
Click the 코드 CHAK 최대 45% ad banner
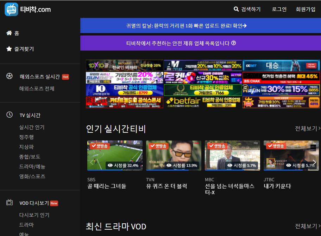pyautogui.click(x=281, y=78)
